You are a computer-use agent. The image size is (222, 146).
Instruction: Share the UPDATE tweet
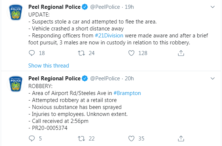181,53
